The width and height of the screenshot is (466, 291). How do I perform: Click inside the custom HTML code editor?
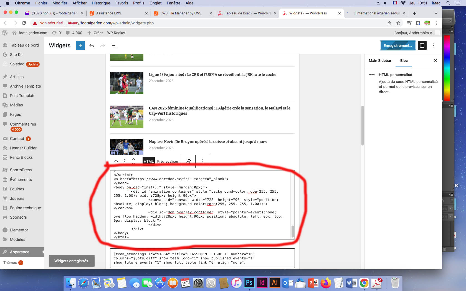click(202, 205)
